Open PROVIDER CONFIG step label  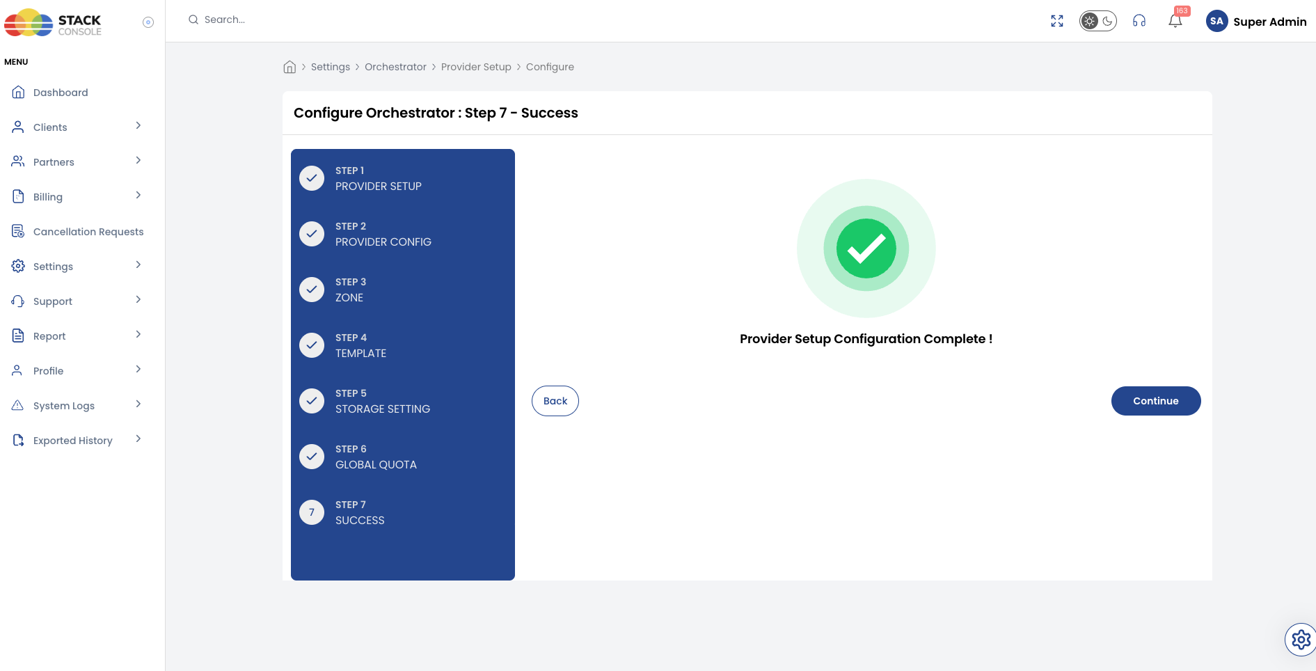tap(383, 242)
